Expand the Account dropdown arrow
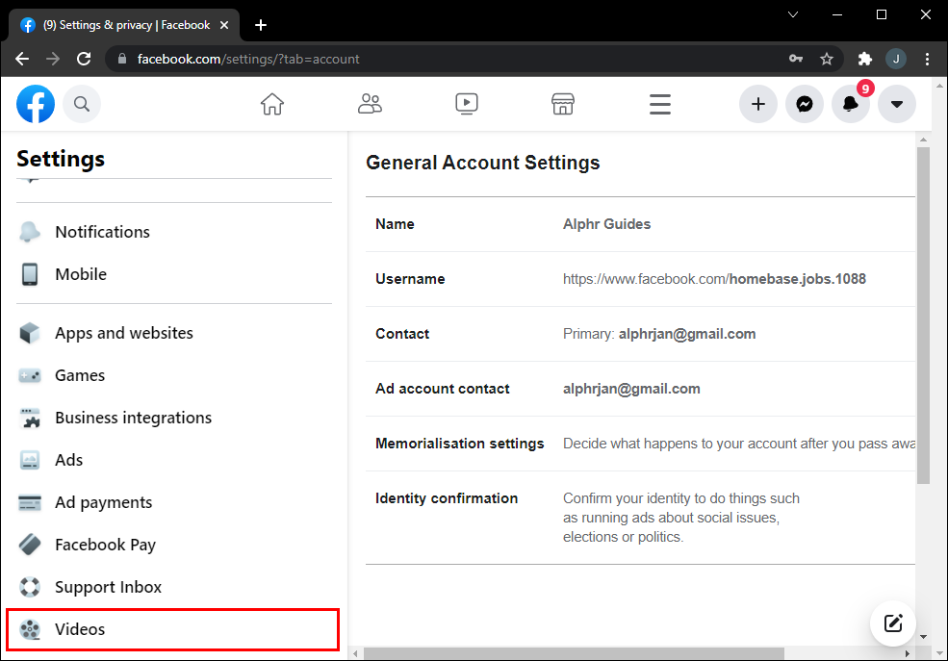Viewport: 948px width, 661px height. (x=897, y=104)
